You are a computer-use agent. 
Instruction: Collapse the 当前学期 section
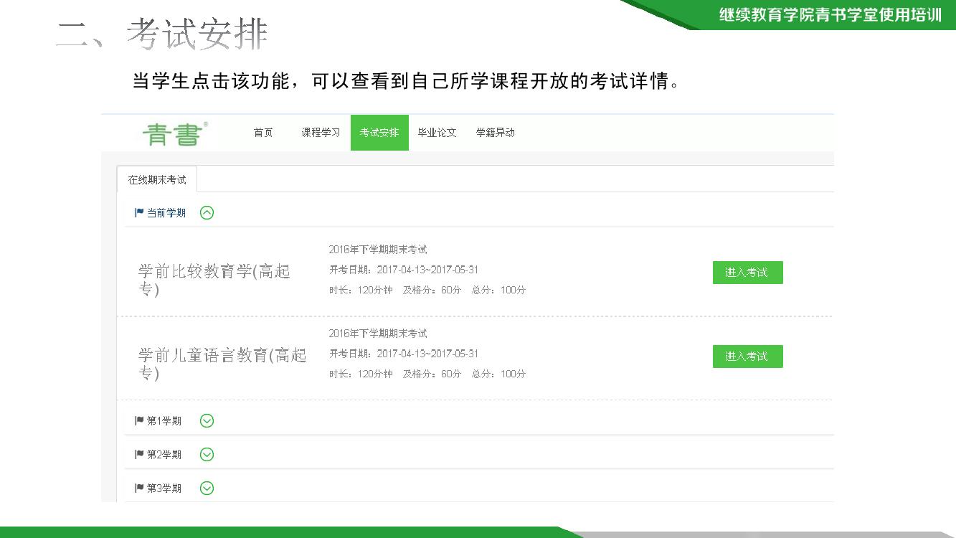point(207,212)
